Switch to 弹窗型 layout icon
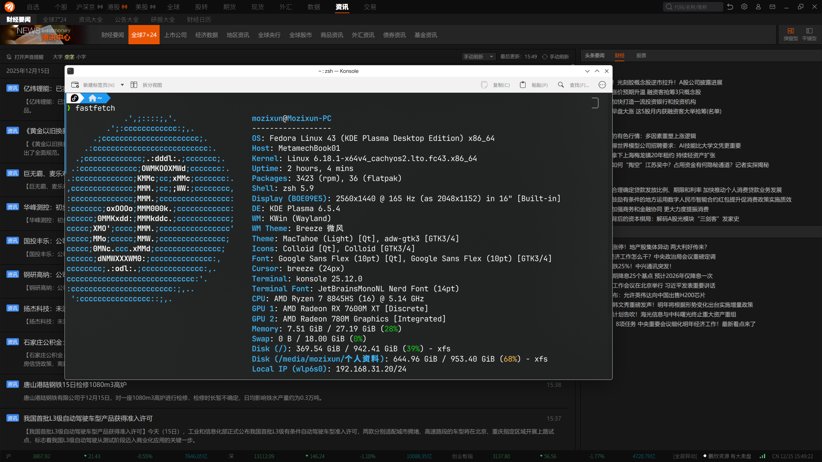This screenshot has height=462, width=822. click(x=791, y=31)
